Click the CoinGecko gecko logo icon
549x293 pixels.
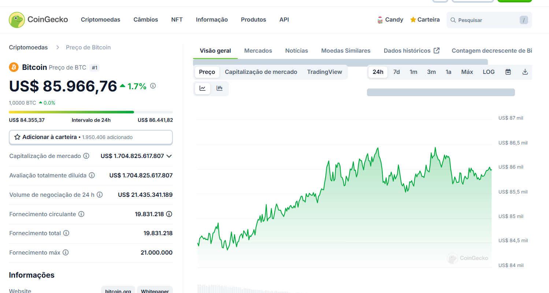17,20
